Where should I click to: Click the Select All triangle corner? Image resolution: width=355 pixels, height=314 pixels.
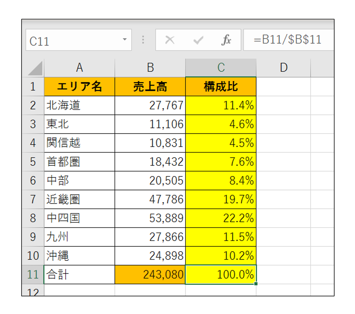click(35, 69)
